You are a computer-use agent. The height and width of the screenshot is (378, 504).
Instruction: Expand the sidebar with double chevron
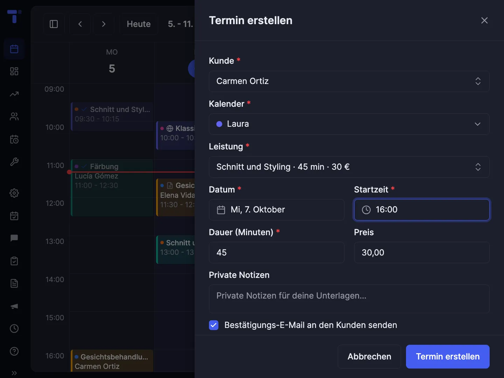click(x=14, y=373)
